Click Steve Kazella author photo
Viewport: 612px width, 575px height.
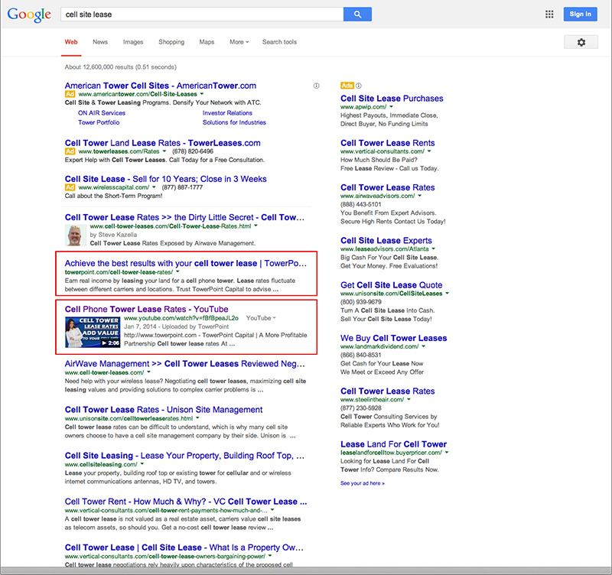pos(74,236)
